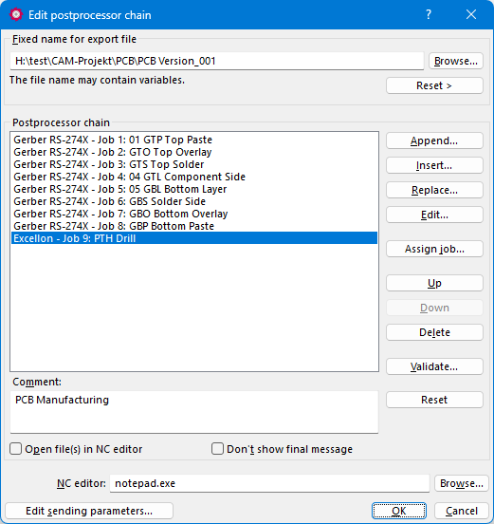Screen dimensions: 494x524
Task: Select Job 4: 04 GTL Component Side entry
Action: pos(194,177)
